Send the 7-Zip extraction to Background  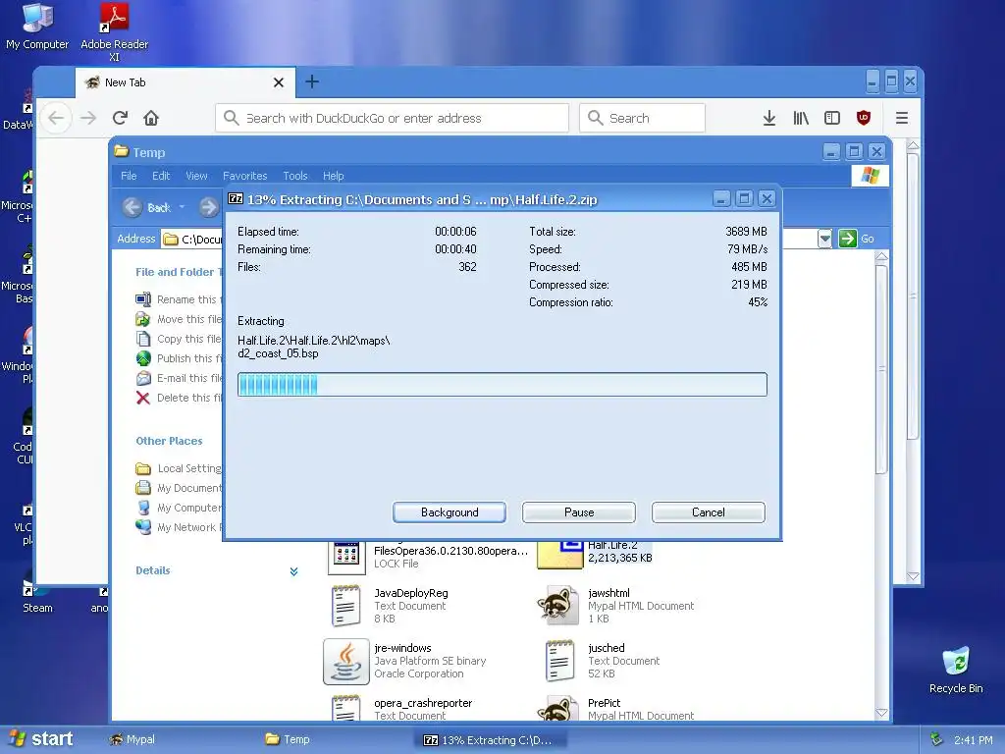[x=450, y=512]
